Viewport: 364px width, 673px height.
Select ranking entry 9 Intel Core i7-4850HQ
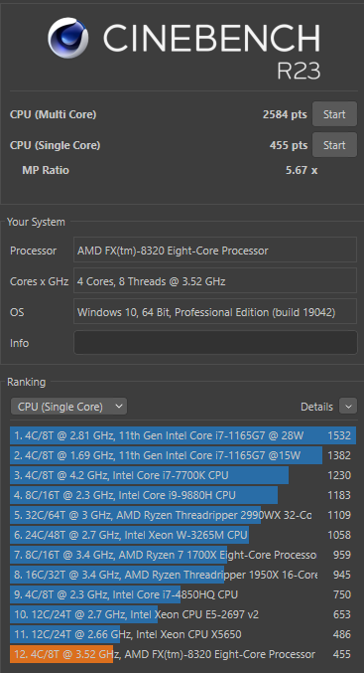tap(182, 594)
